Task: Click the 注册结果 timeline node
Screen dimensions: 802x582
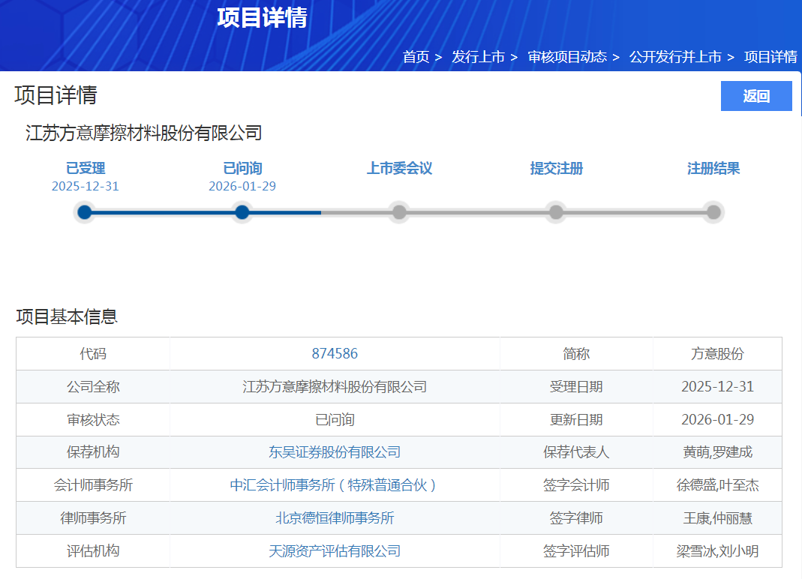Action: point(713,212)
